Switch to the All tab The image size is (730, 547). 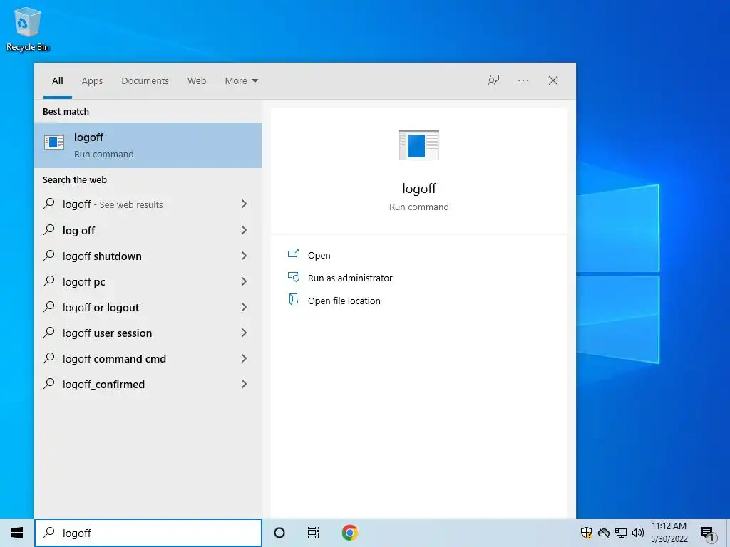coord(58,81)
